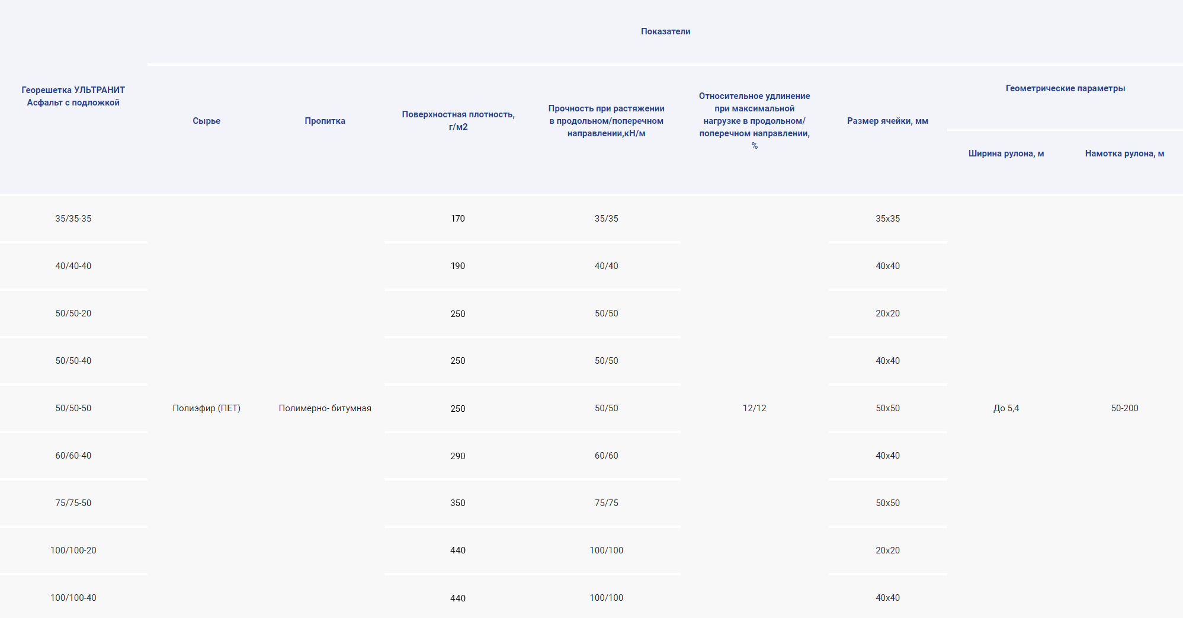Select the Геометрические параметры header

click(x=1065, y=88)
